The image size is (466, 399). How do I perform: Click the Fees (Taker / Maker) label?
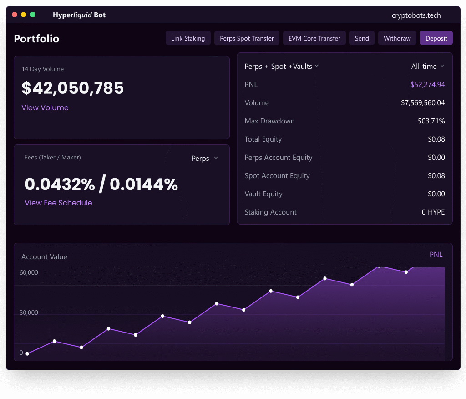tap(53, 158)
